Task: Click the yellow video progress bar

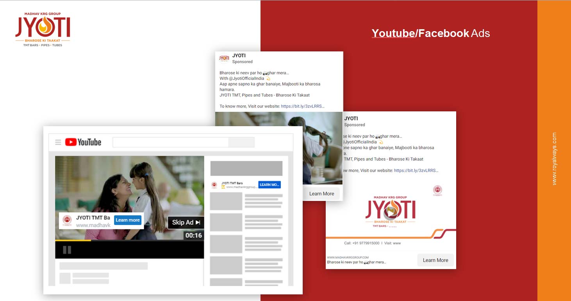Action: [73, 240]
